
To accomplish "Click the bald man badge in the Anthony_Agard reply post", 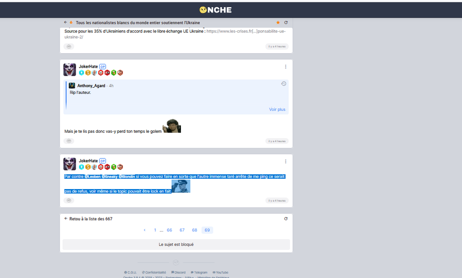I will click(94, 73).
